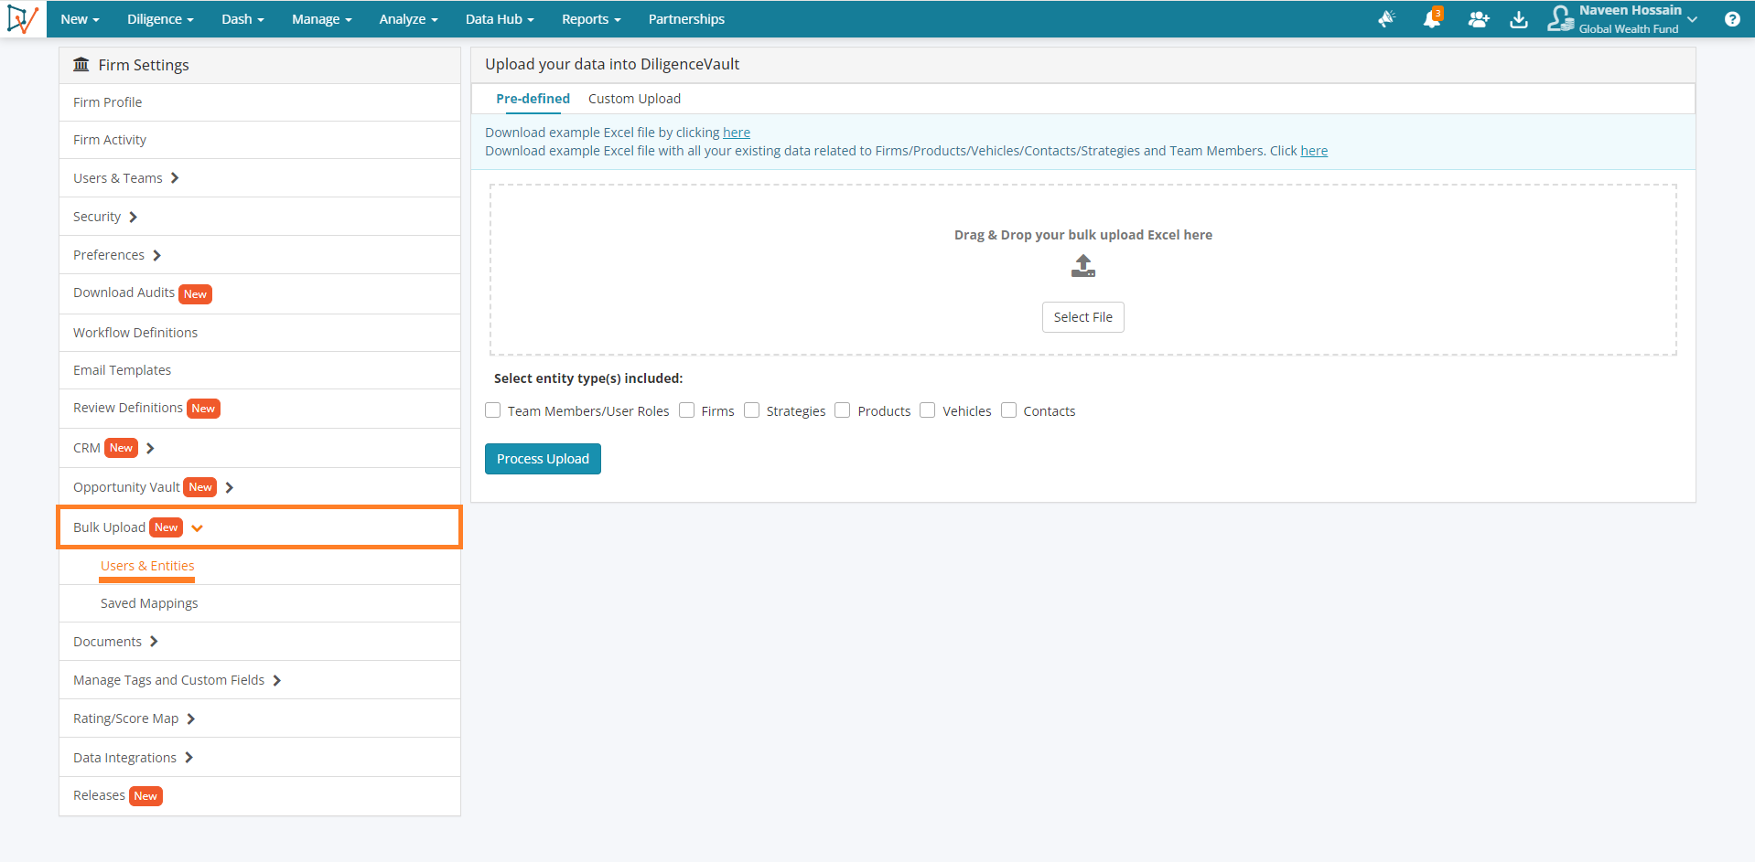Click the New badge beside Releases
Image resolution: width=1755 pixels, height=862 pixels.
pyautogui.click(x=145, y=796)
